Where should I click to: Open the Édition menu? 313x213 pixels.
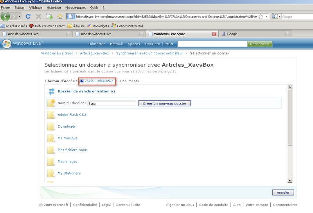(x=19, y=7)
